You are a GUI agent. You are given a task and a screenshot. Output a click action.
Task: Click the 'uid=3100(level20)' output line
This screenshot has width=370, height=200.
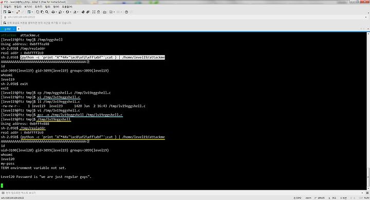point(55,150)
